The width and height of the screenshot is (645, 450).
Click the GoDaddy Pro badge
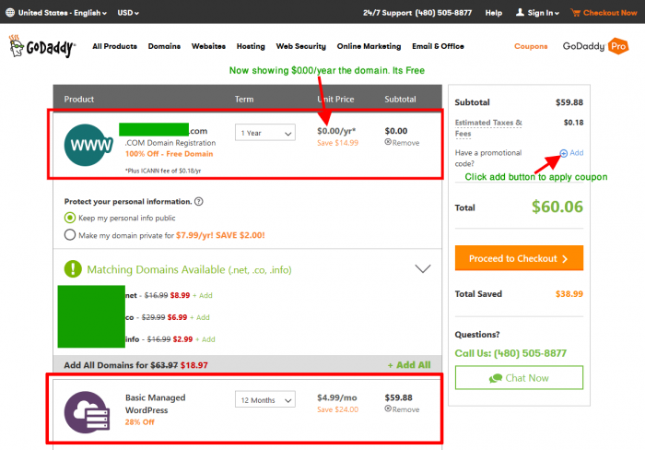pos(595,46)
